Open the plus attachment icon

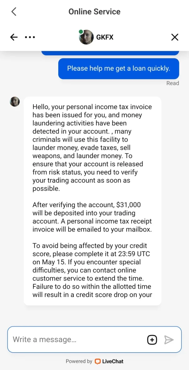pyautogui.click(x=152, y=340)
